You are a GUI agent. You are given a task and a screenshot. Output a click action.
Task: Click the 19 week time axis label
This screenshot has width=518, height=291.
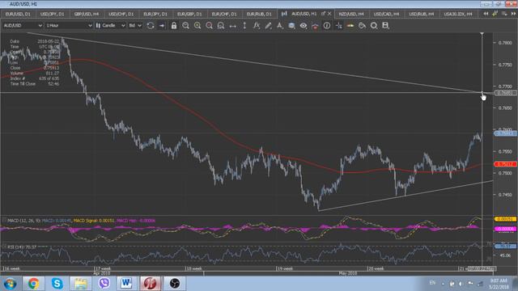coord(284,268)
